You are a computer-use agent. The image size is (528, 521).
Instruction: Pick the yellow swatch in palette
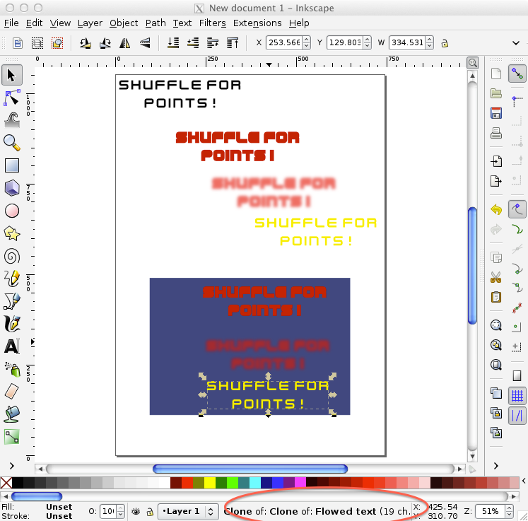209,484
